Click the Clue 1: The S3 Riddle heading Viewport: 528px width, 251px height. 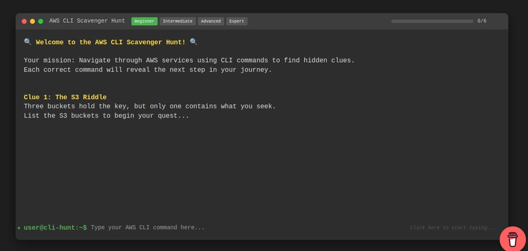(x=65, y=97)
